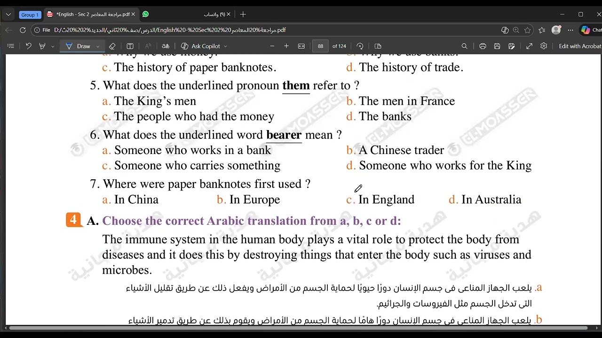Activate the Add text tool
Viewport: 602px width, 338px height.
130,46
